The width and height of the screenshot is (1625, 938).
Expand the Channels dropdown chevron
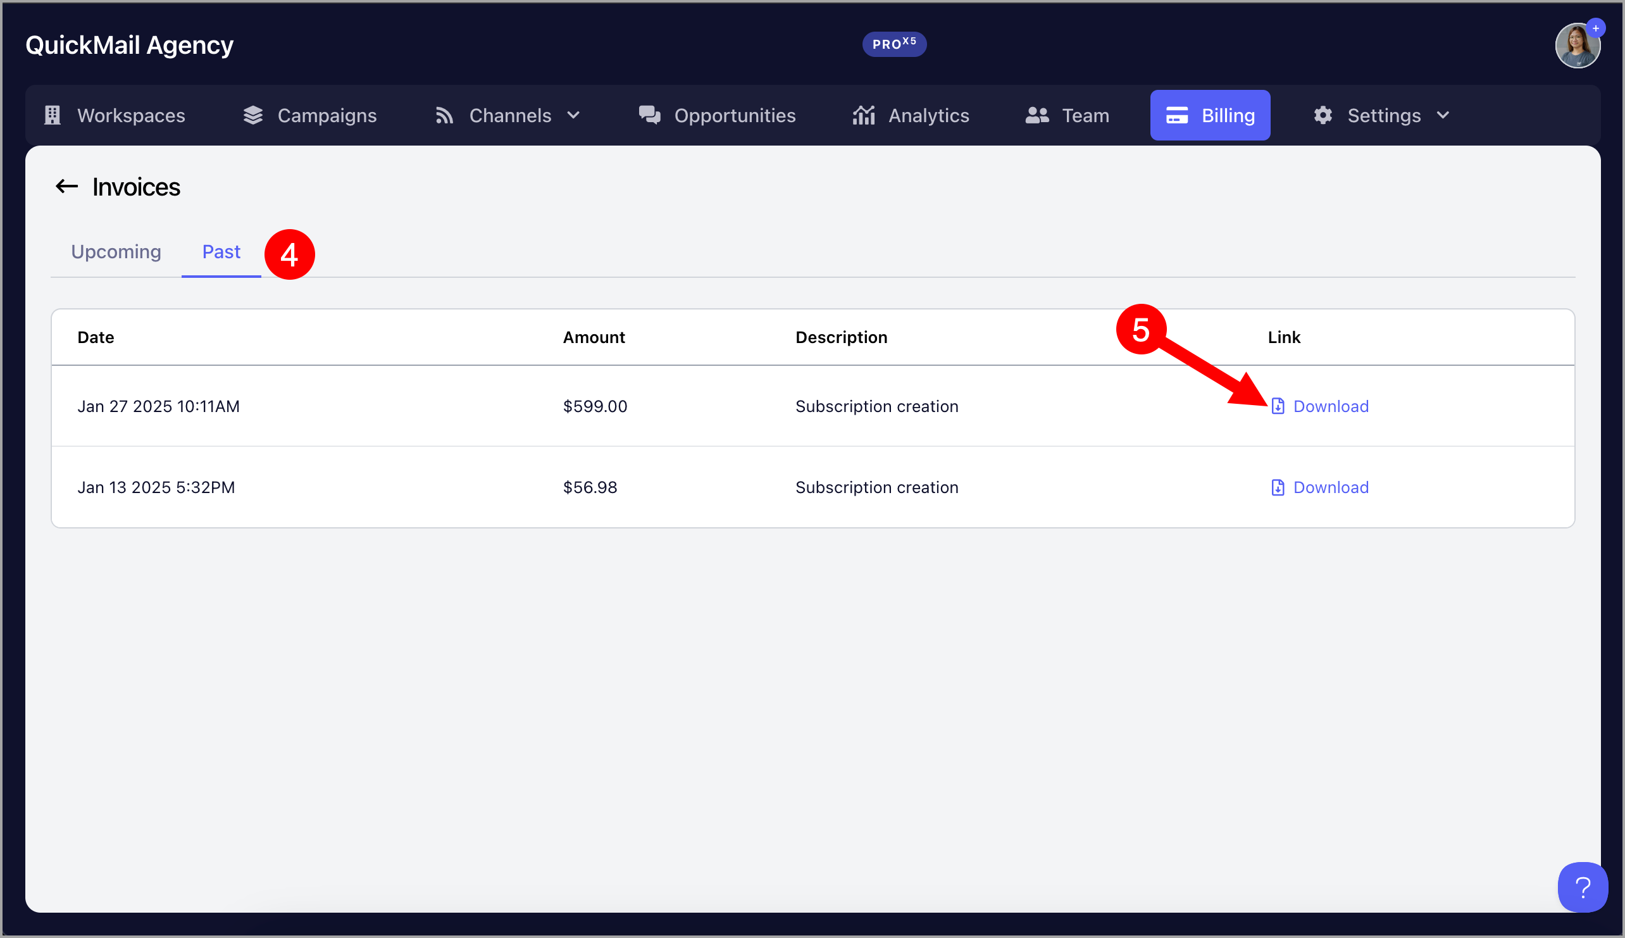(x=573, y=115)
